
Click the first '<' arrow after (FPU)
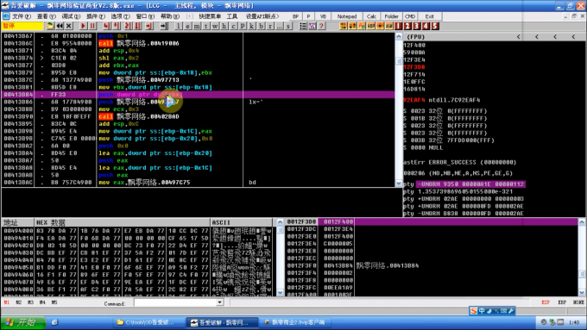[519, 37]
